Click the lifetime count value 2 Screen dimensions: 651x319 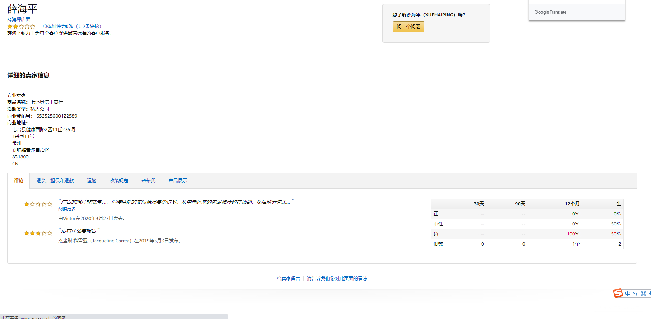pyautogui.click(x=620, y=244)
